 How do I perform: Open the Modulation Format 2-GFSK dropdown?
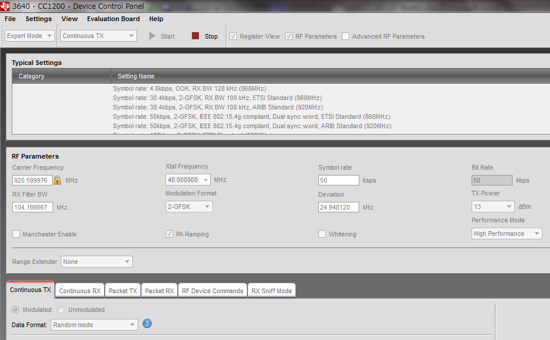[189, 207]
